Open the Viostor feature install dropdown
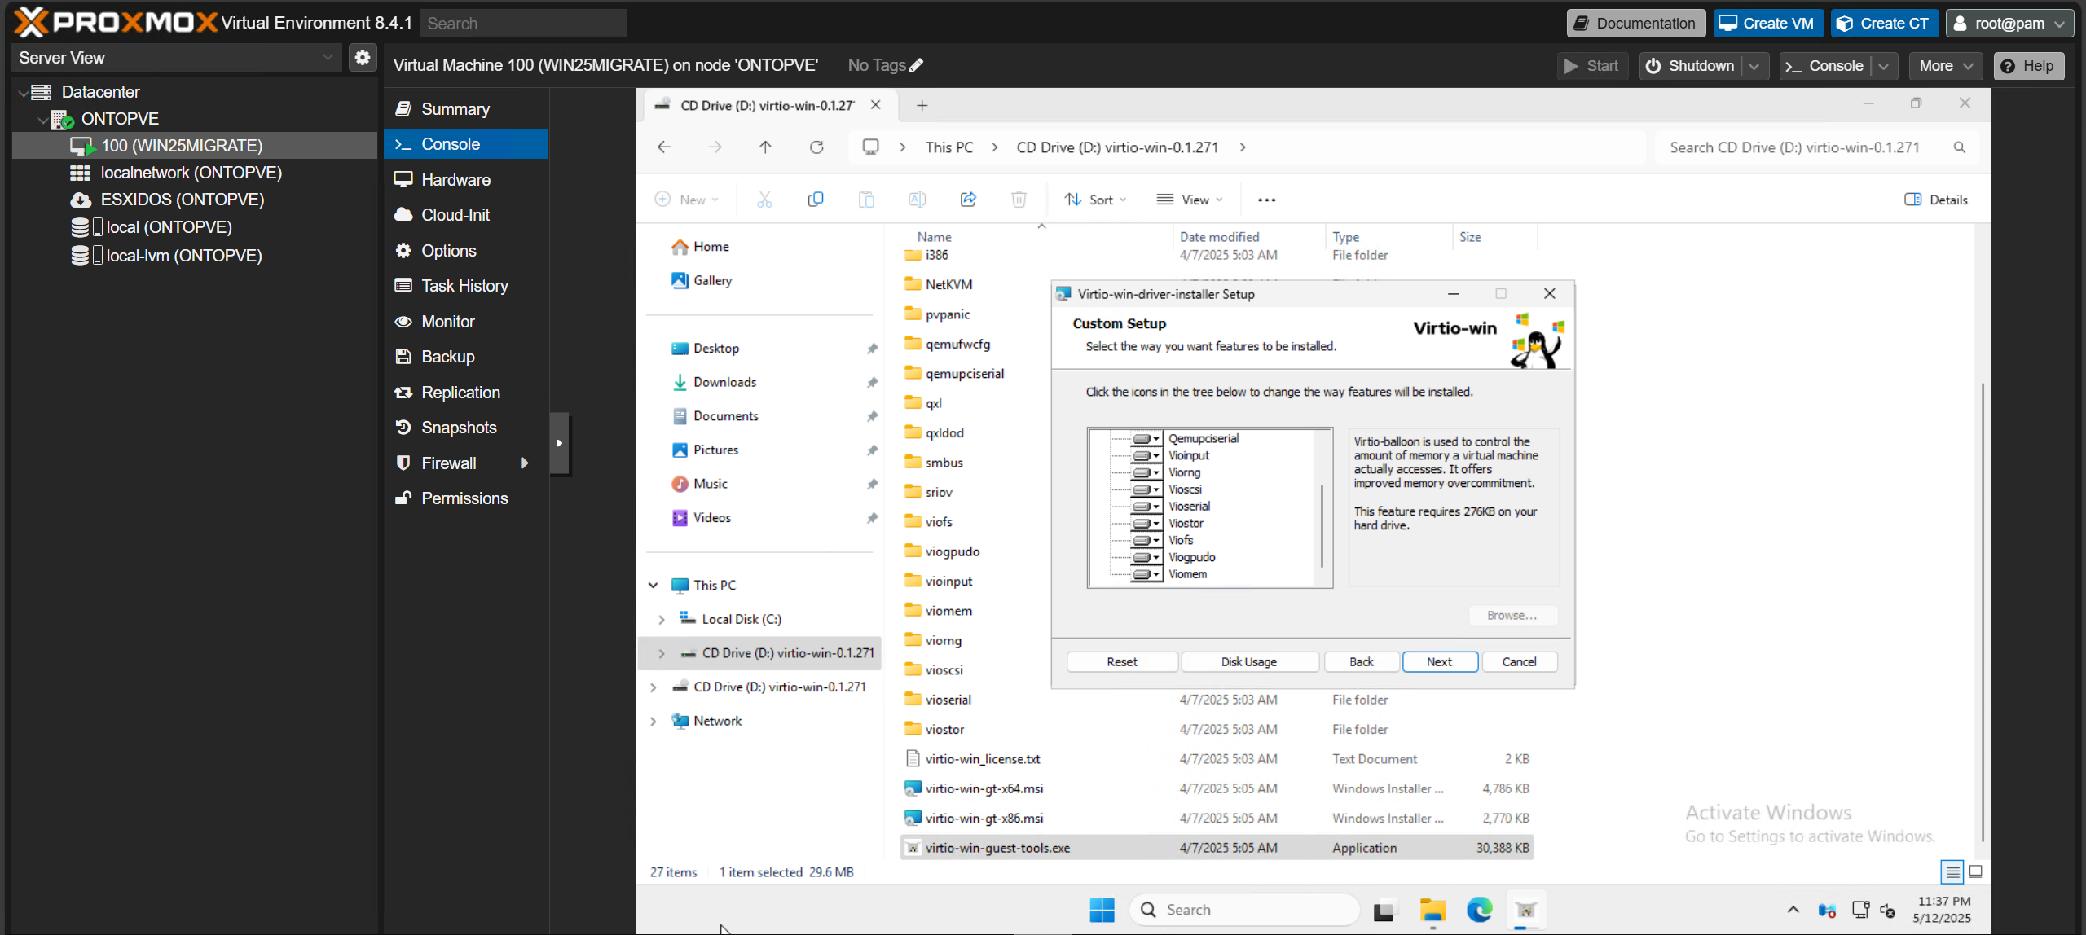This screenshot has height=935, width=2086. (x=1146, y=524)
